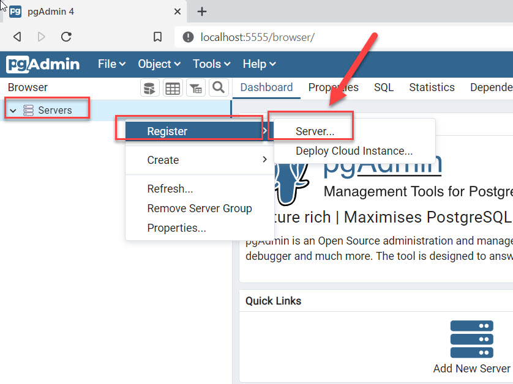Click the browser forward arrow
The image size is (513, 384).
(41, 37)
